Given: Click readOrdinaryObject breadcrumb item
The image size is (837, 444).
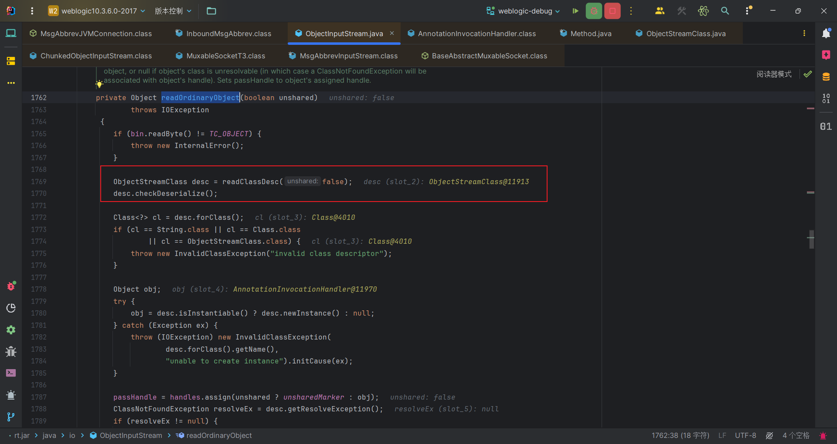Looking at the screenshot, I should [214, 436].
